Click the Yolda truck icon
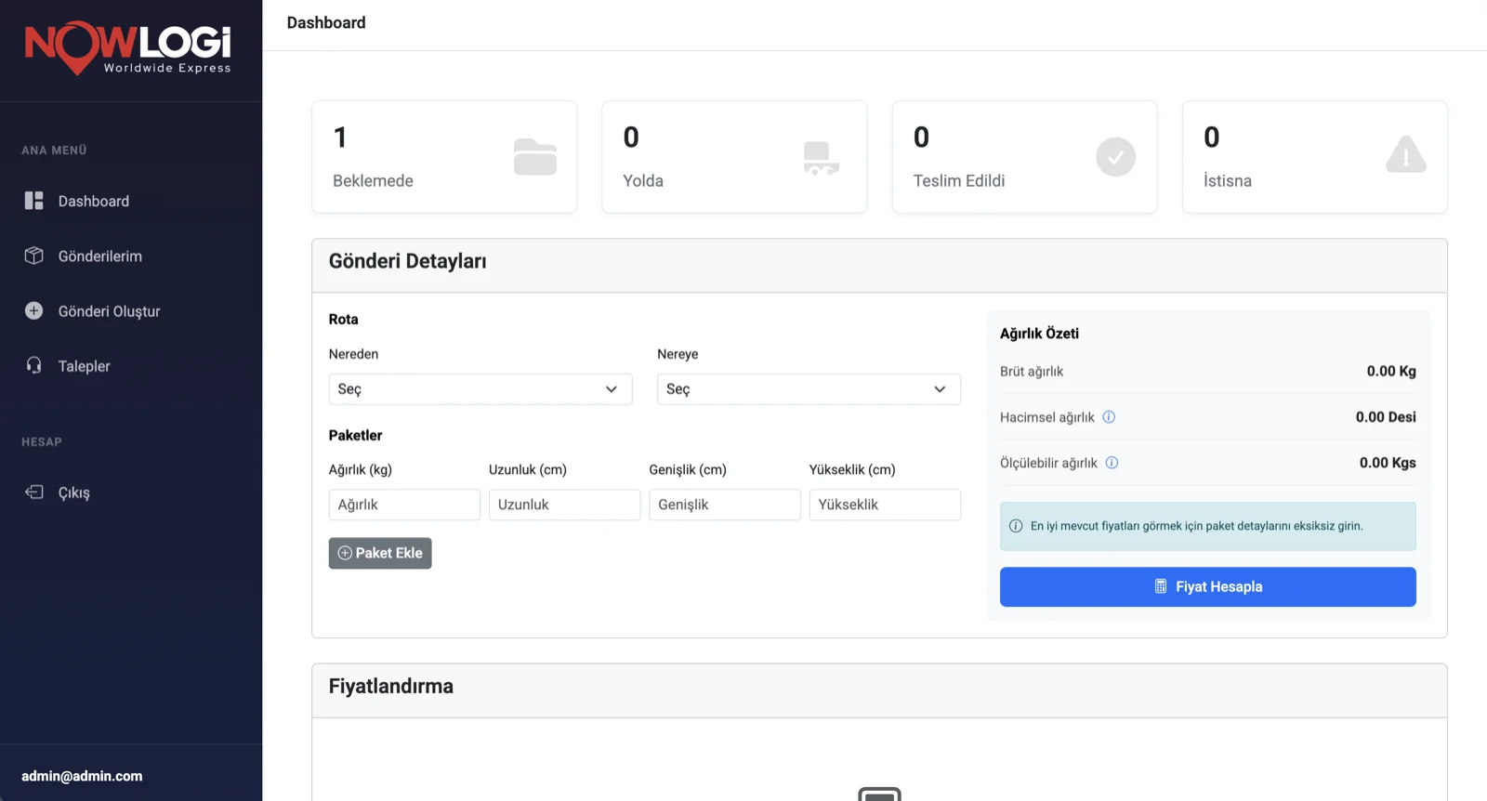The width and height of the screenshot is (1487, 801). (x=822, y=158)
